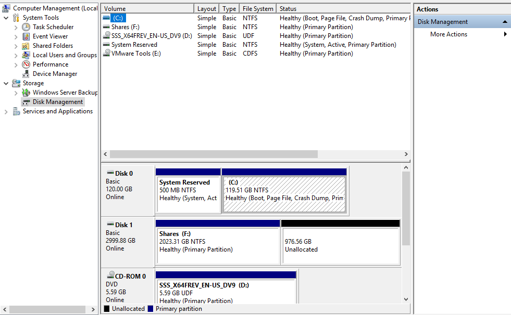This screenshot has width=511, height=315.
Task: Sort by the Type column header
Action: tap(229, 9)
